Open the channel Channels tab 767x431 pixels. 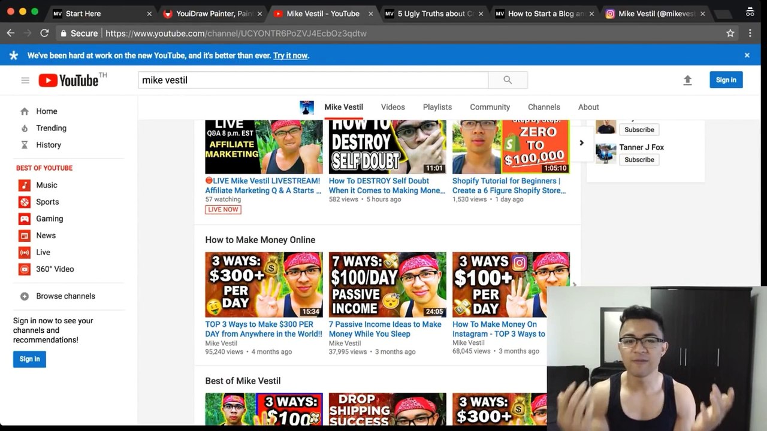coord(544,107)
